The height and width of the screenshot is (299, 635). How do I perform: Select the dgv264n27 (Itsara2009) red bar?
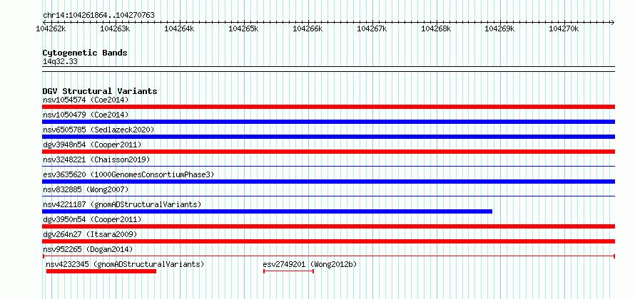(x=328, y=241)
